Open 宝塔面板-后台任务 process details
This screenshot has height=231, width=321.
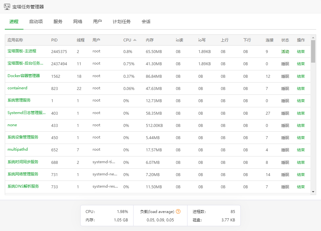point(25,63)
